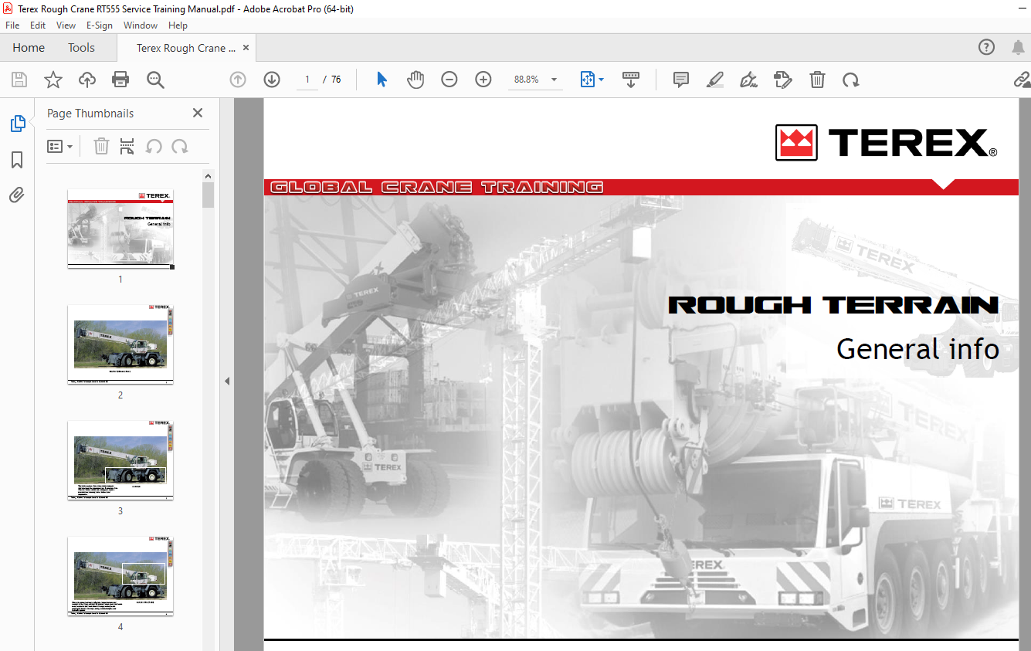Switch to the Tools tab
1031x651 pixels.
coord(81,47)
